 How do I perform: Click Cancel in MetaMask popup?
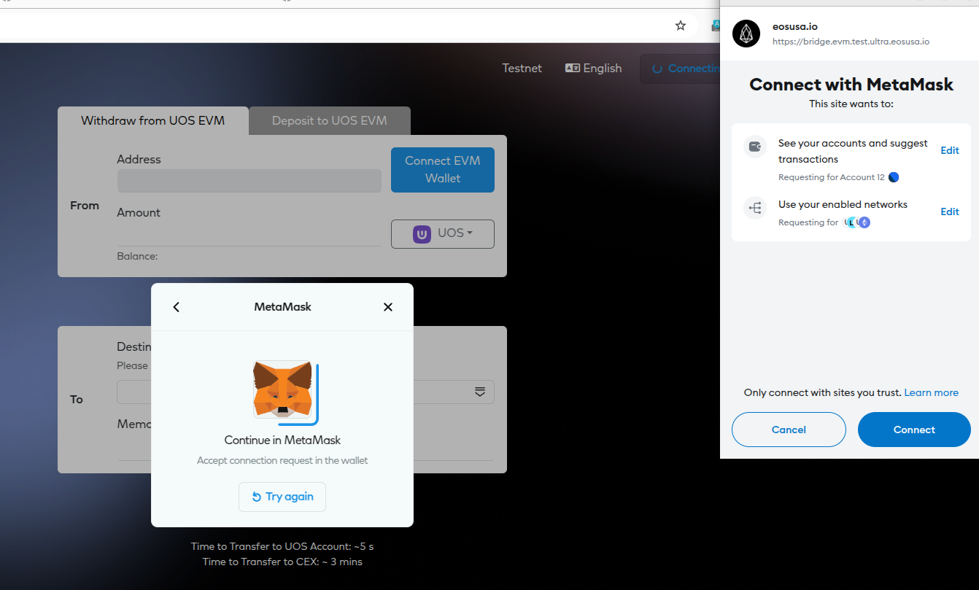789,430
